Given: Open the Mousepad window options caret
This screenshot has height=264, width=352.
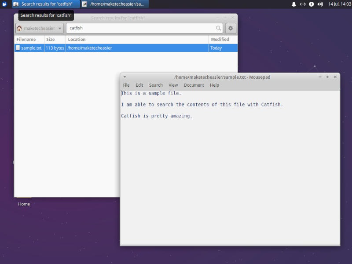Looking at the screenshot, I should click(x=125, y=77).
